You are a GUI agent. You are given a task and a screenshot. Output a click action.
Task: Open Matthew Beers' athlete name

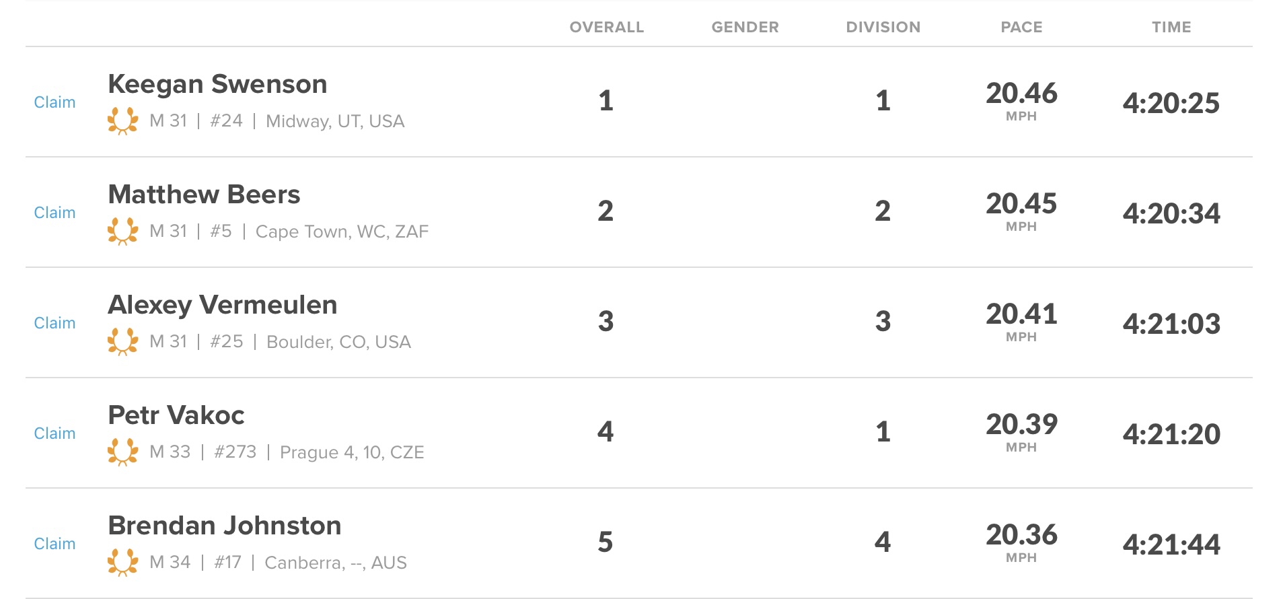pos(204,195)
